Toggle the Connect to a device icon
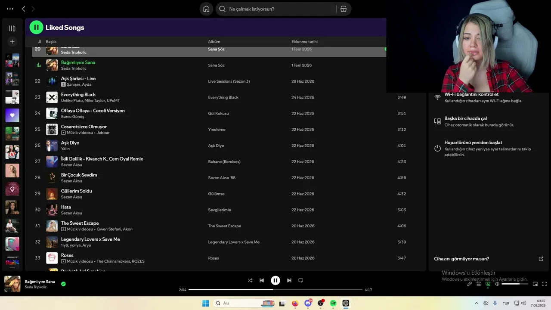Screen dimensions: 551x310 [x=488, y=284]
